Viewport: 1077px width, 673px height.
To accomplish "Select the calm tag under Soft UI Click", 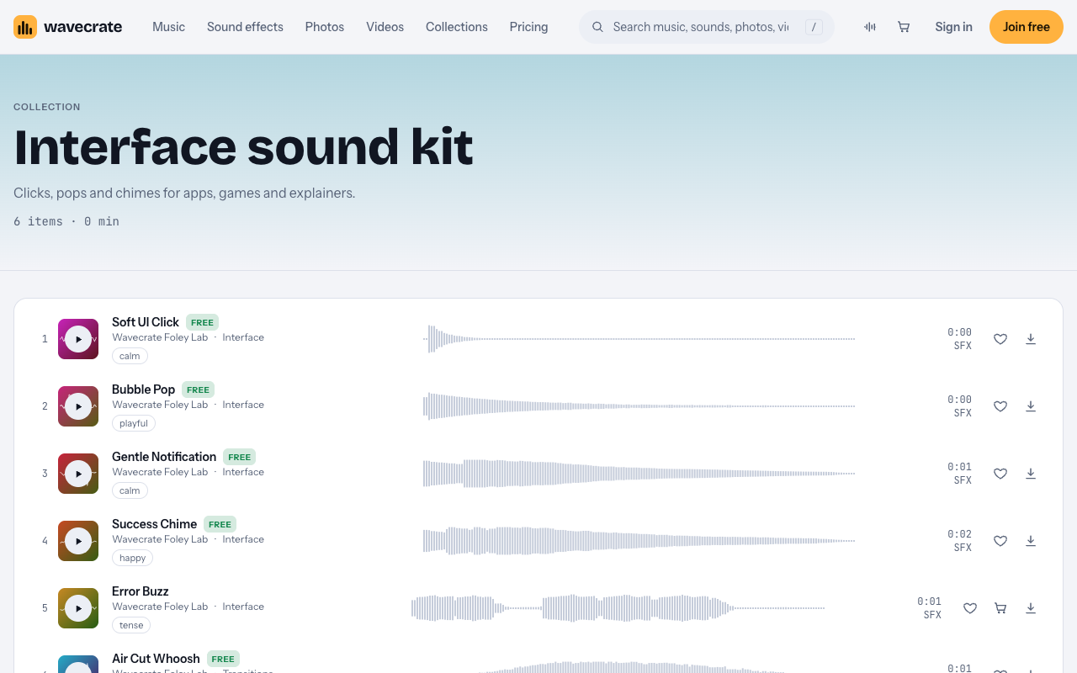I will [x=130, y=356].
